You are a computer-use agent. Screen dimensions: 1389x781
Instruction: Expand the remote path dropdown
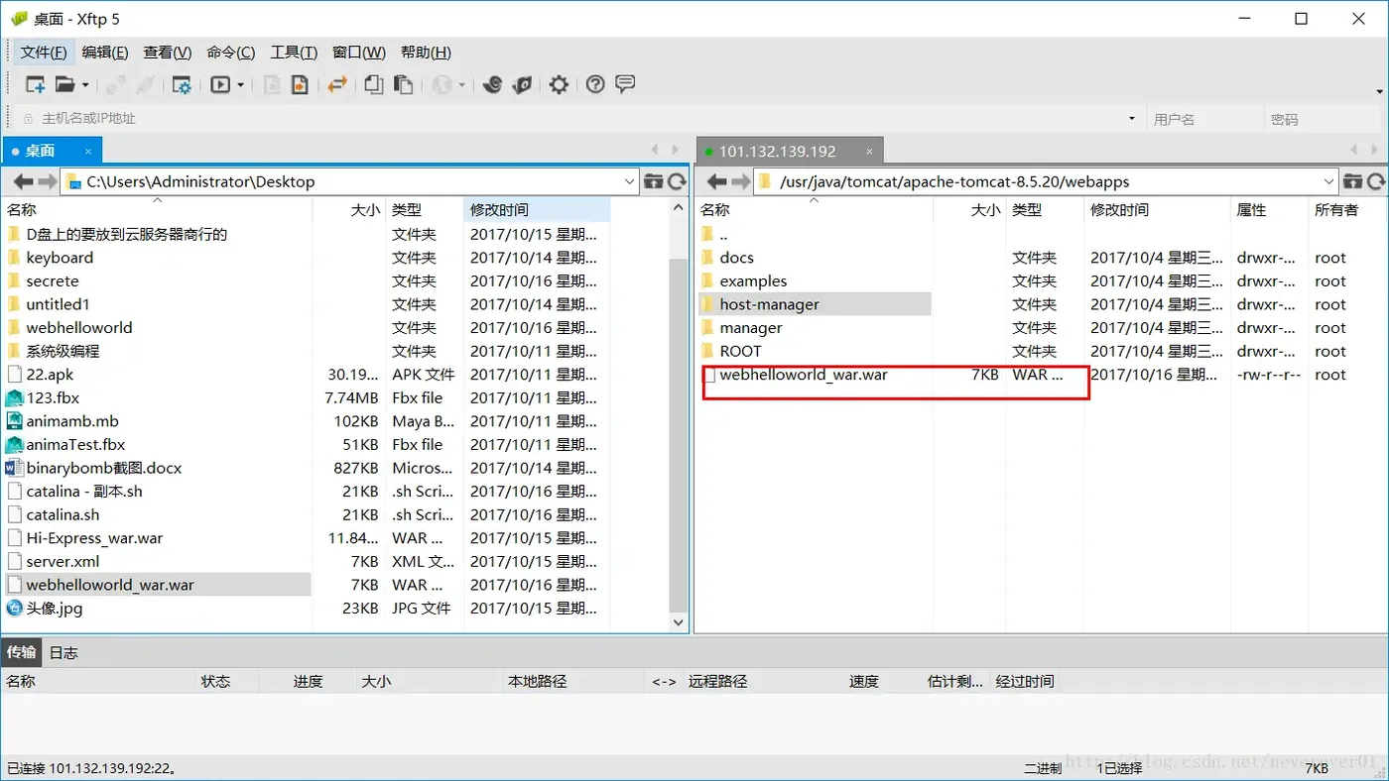[1329, 181]
